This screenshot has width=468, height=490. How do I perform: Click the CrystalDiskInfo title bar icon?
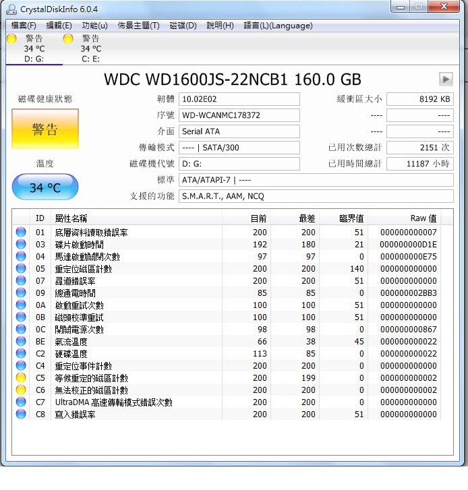pos(11,9)
